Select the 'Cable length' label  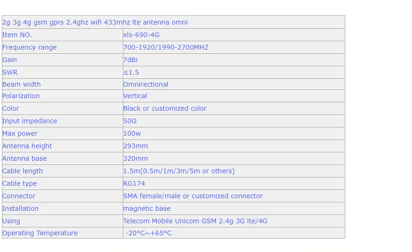pyautogui.click(x=23, y=171)
